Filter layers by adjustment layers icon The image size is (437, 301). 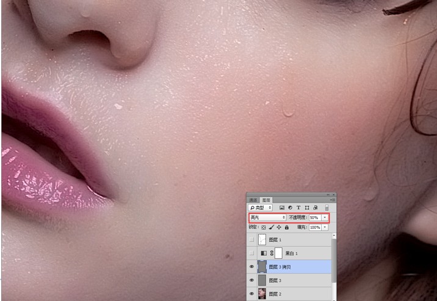click(290, 208)
